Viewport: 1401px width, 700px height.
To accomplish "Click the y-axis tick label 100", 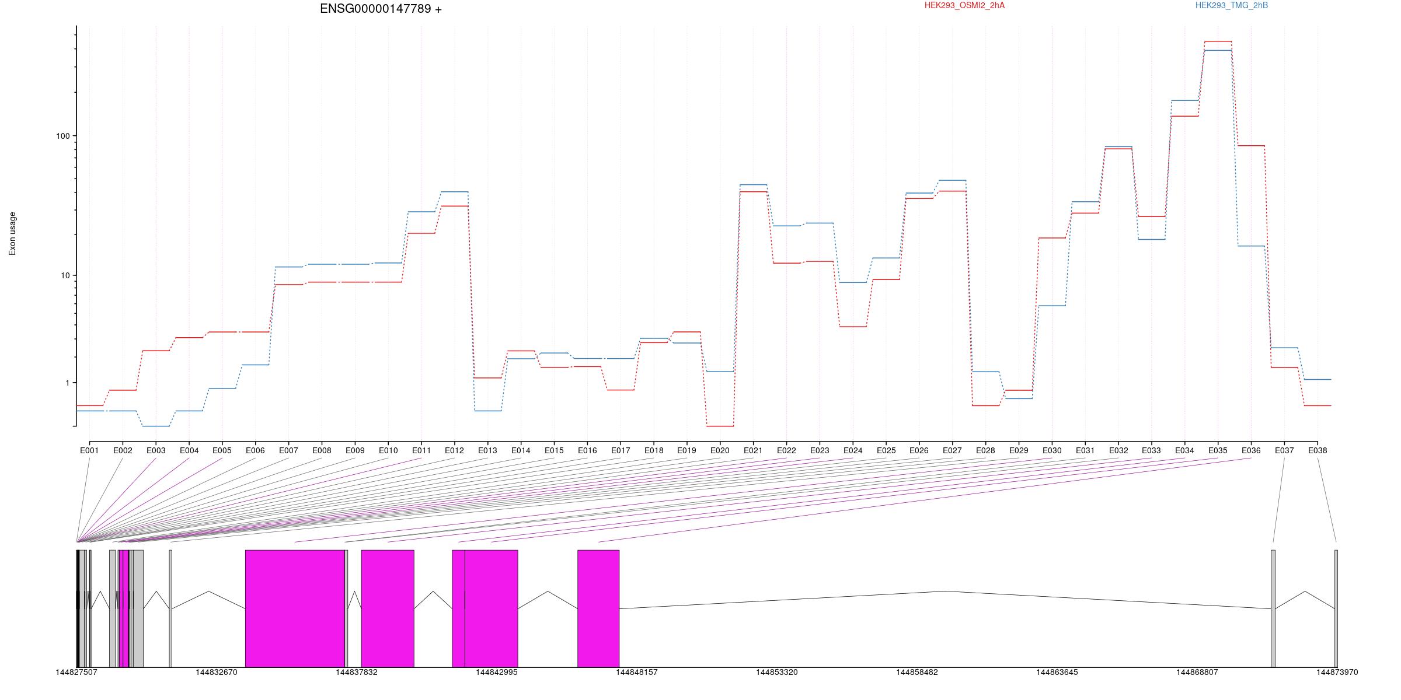I will pos(62,136).
